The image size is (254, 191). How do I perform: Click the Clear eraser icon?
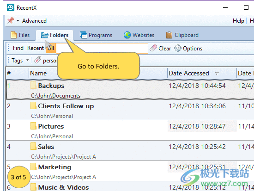tap(153, 48)
